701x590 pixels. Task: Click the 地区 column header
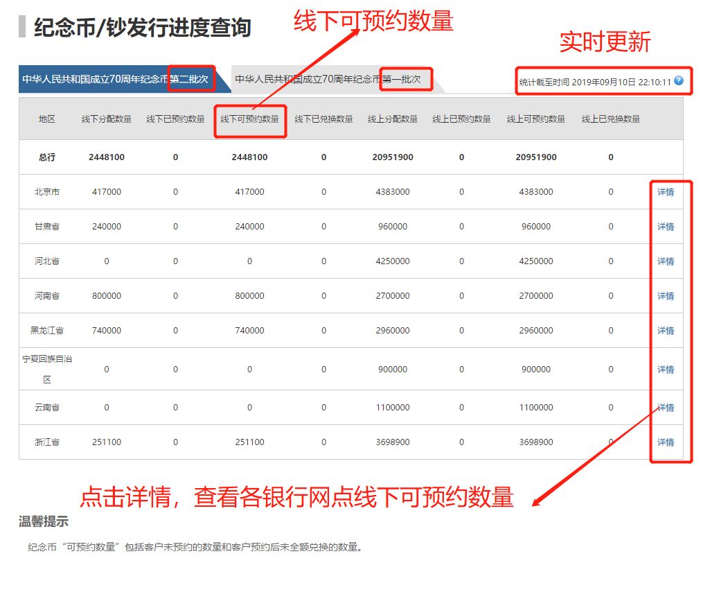pyautogui.click(x=47, y=119)
